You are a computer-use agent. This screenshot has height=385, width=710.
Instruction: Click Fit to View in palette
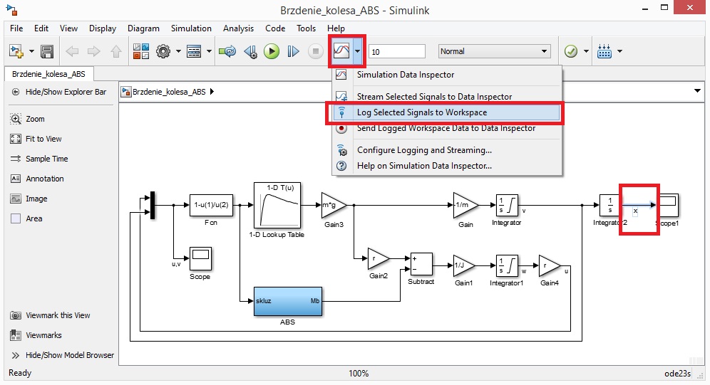36,139
